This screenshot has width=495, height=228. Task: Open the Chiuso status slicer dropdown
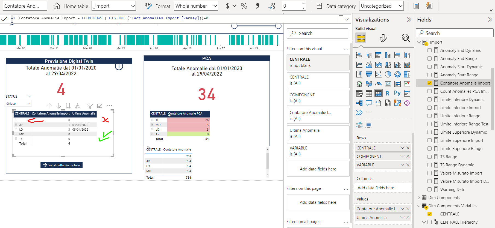(x=19, y=104)
